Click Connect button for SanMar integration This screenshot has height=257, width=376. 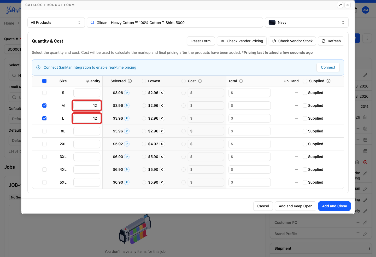point(328,67)
